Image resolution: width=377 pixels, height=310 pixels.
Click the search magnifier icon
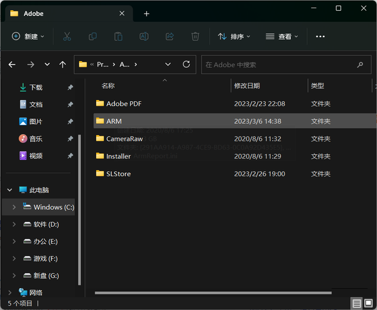pos(360,65)
